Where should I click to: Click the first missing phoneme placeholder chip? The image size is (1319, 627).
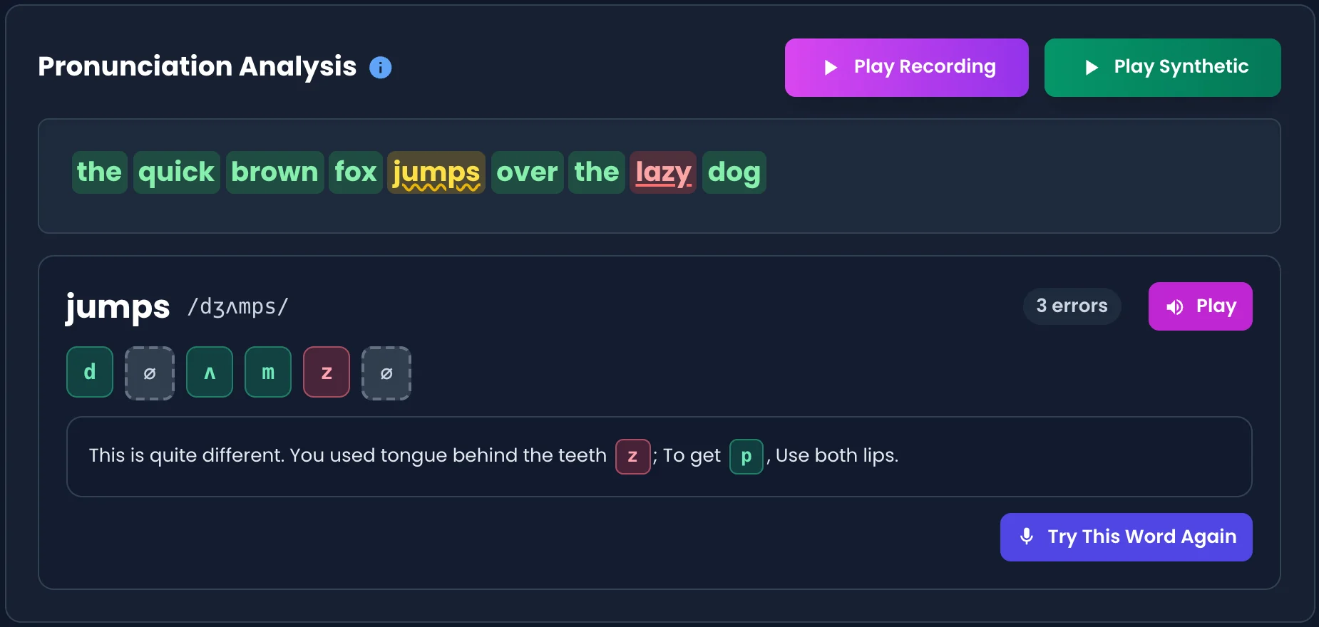149,372
